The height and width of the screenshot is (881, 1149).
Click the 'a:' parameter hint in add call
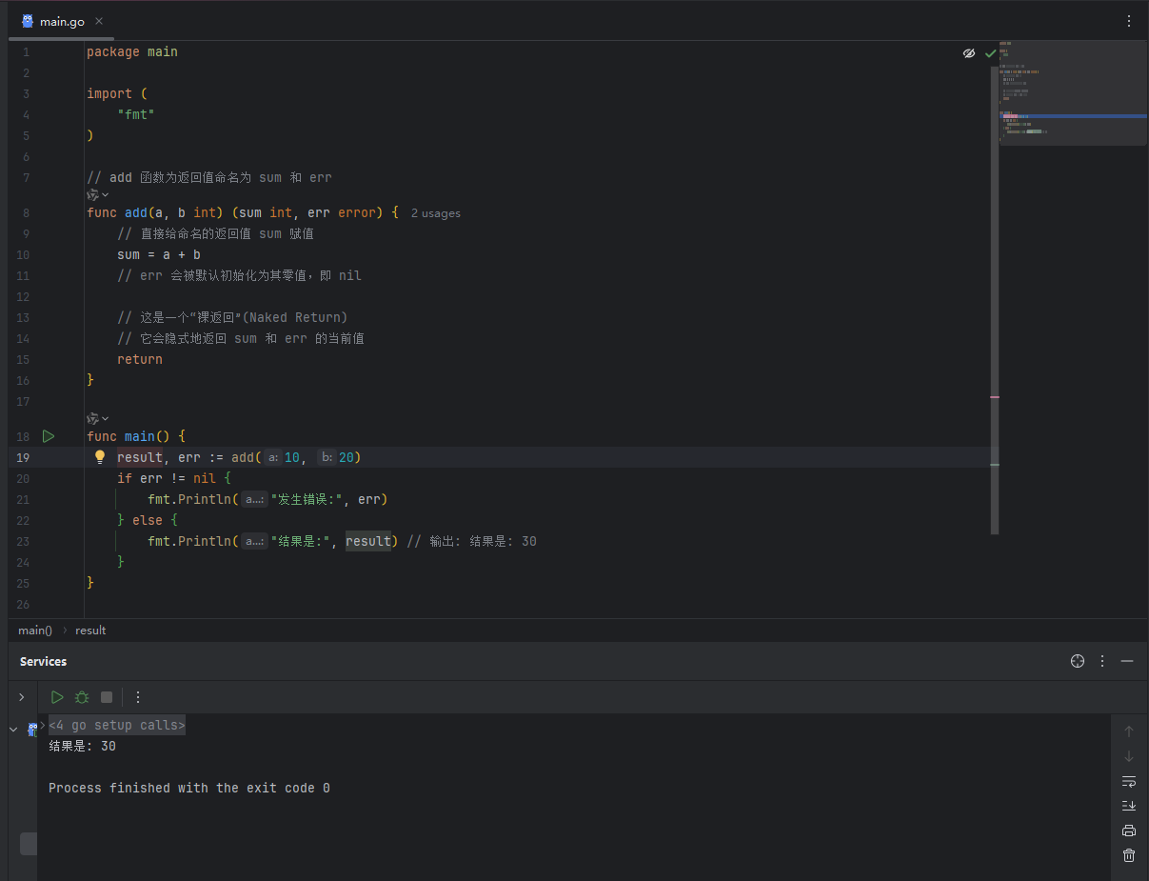click(x=273, y=458)
